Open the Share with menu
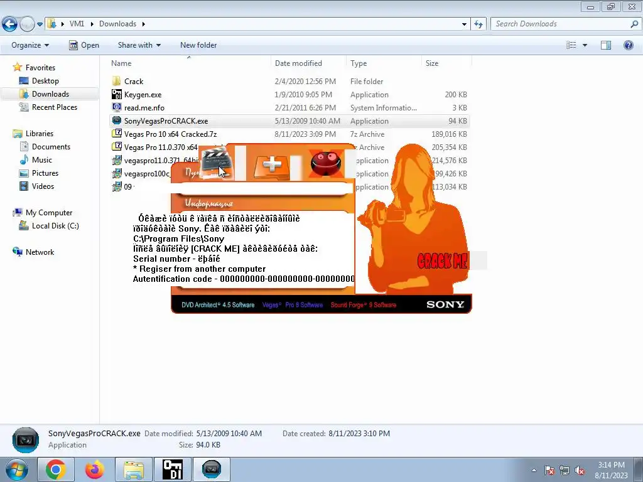Screen dimensions: 643x482 point(139,45)
